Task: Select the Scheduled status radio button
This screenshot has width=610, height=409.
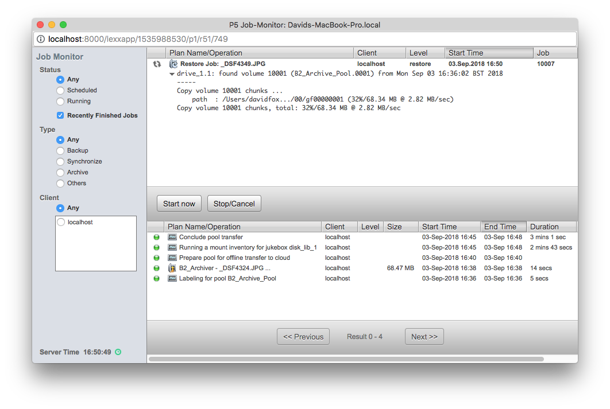Action: coord(60,91)
